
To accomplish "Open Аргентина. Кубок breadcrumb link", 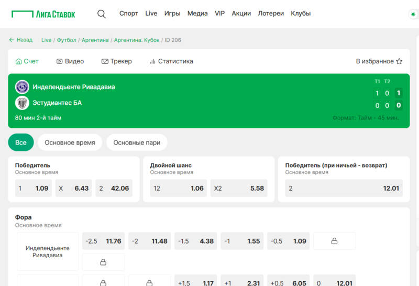I will 137,40.
